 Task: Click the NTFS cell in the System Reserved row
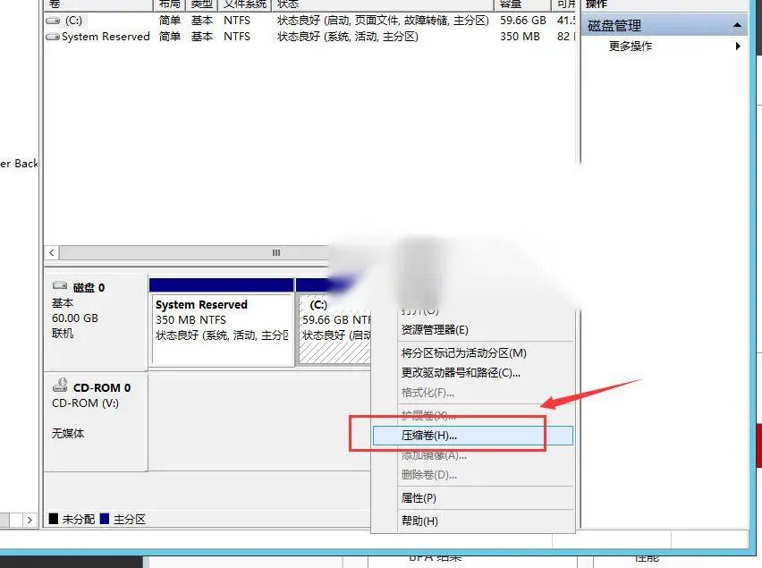pos(237,37)
